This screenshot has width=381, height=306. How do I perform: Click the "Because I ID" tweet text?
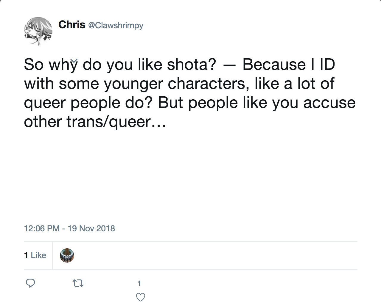pos(289,65)
